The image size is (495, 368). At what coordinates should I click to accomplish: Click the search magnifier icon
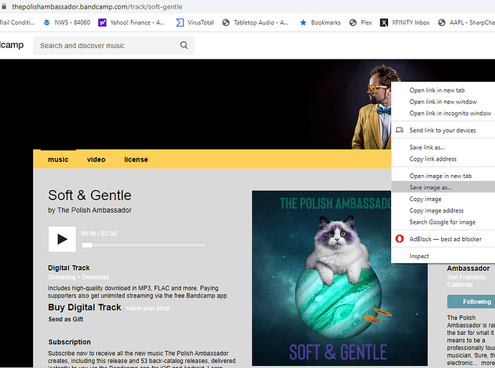tap(184, 45)
